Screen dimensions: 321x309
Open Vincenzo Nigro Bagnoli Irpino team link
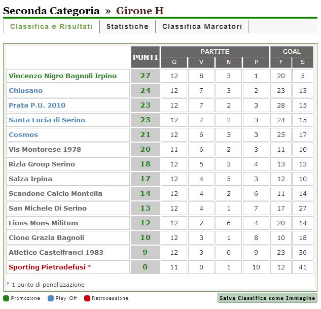pyautogui.click(x=62, y=76)
